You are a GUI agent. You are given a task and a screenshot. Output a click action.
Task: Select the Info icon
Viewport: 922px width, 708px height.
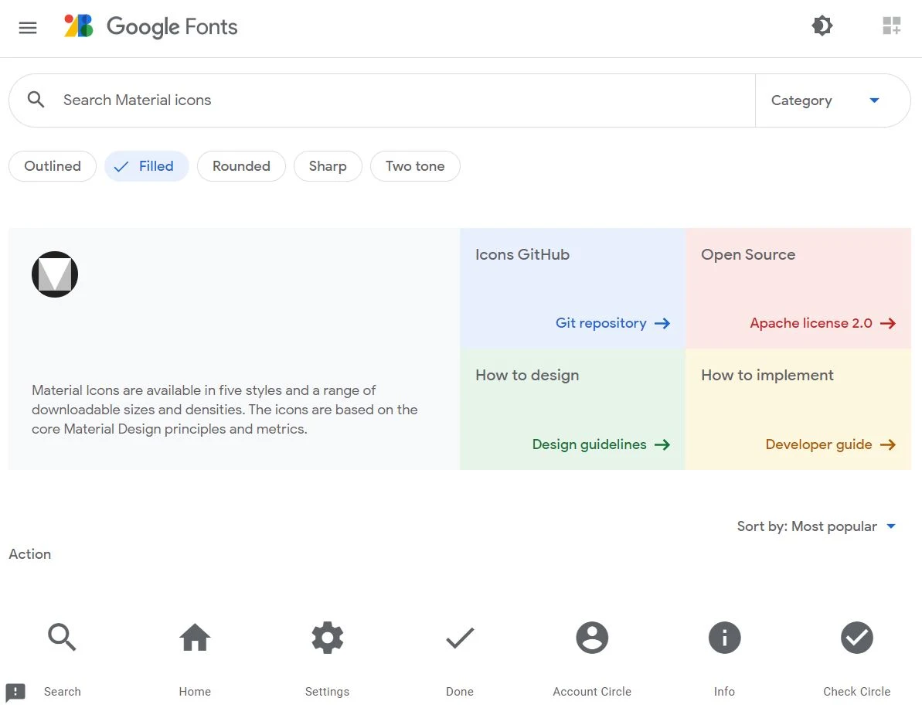click(724, 638)
